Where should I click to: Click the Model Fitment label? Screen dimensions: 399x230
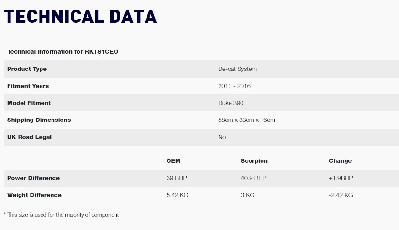tap(29, 103)
